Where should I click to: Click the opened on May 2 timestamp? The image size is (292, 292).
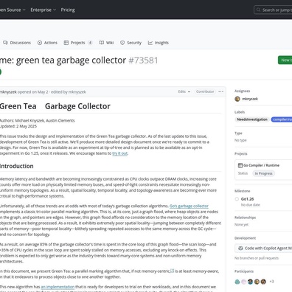pos(32,92)
